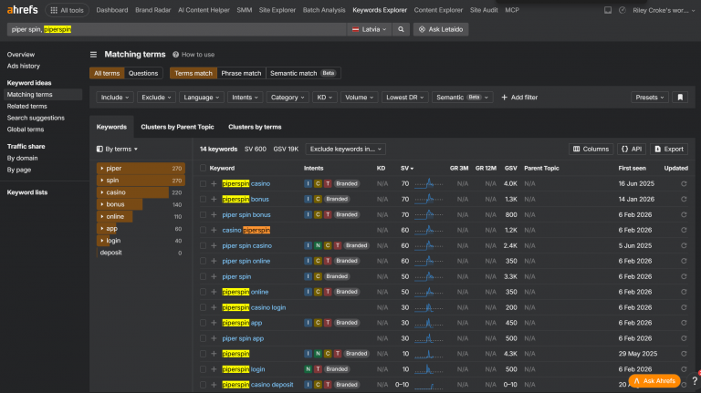Refresh the casino piperspin row
The width and height of the screenshot is (701, 393).
point(684,230)
